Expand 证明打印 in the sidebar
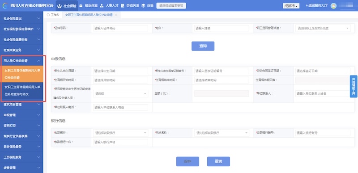Image resolution: width=358 pixels, height=173 pixels. pos(21,126)
